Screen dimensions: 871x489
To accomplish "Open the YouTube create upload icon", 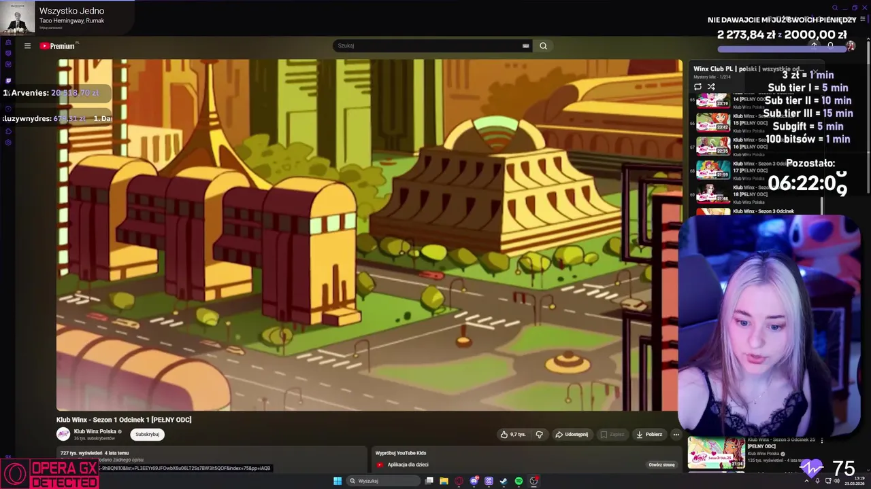I will (814, 46).
